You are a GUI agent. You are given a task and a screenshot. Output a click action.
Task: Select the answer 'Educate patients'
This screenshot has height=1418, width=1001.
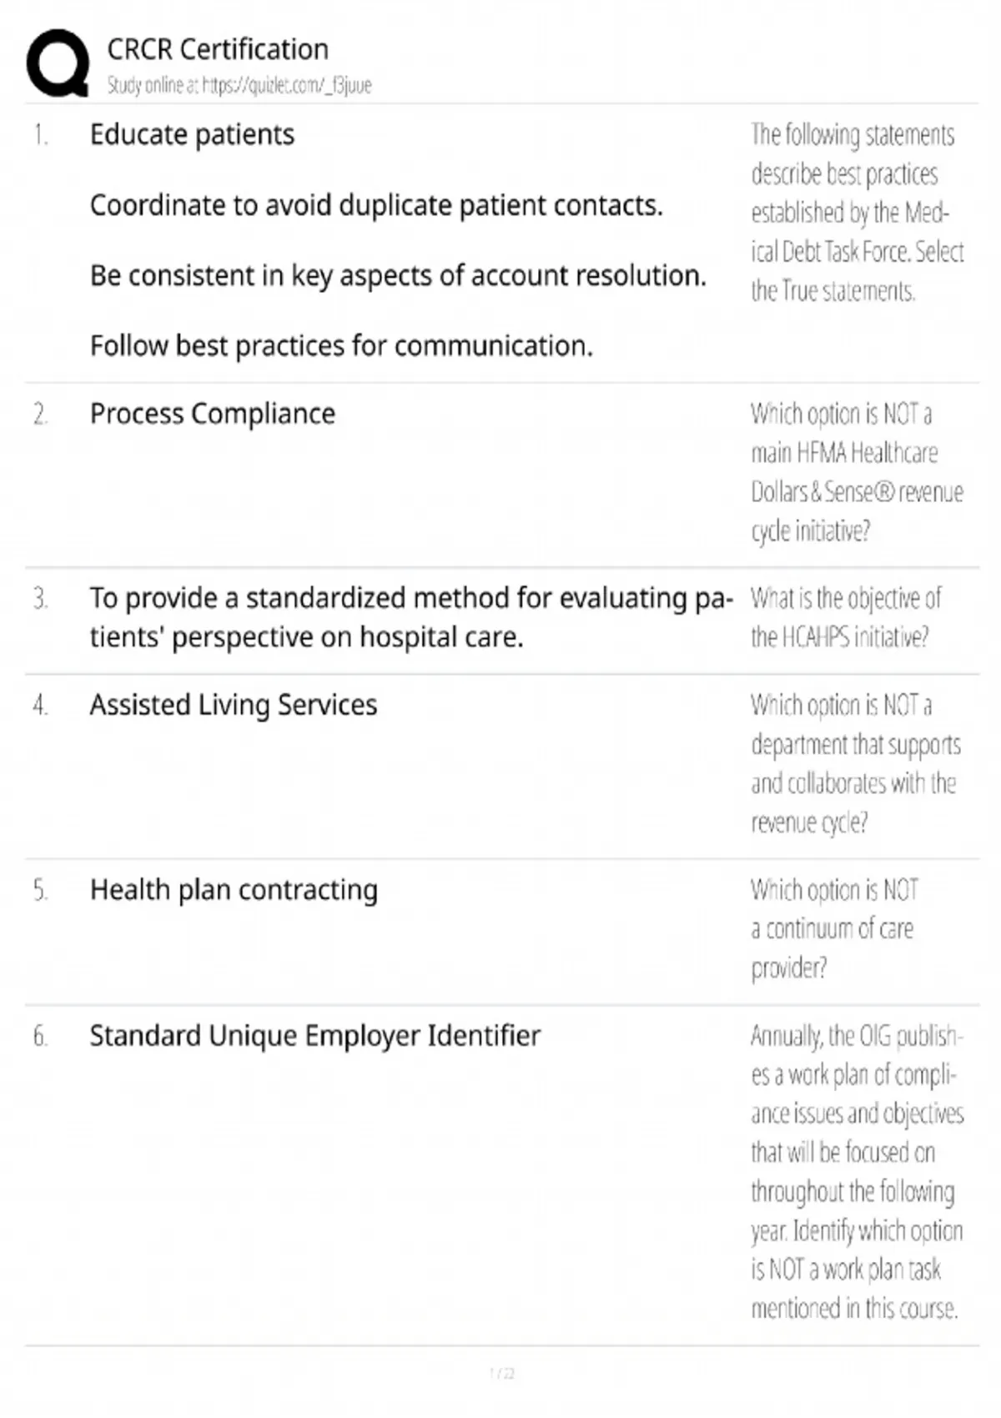[x=192, y=134]
